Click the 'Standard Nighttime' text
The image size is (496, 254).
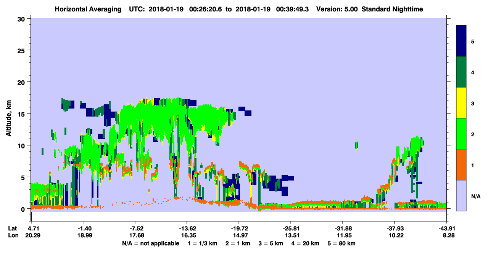point(392,9)
